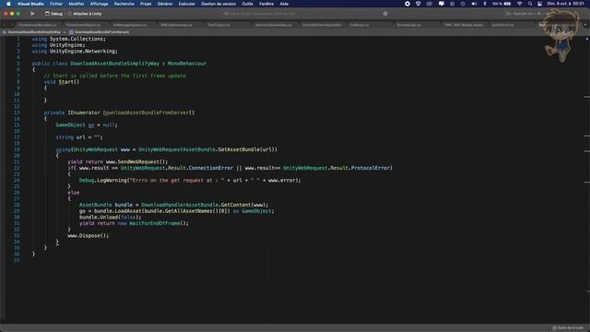Click the round icon at search bar end

(x=385, y=14)
